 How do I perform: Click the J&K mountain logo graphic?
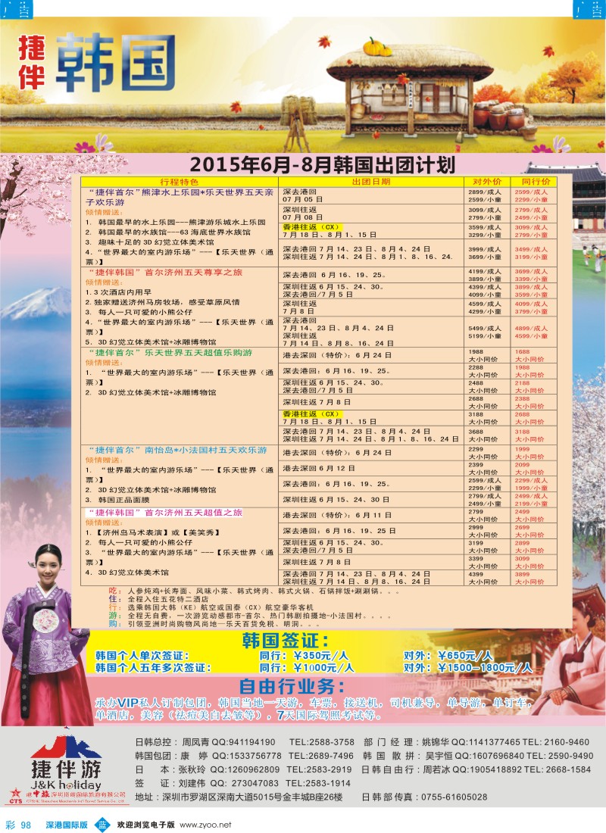(x=67, y=747)
